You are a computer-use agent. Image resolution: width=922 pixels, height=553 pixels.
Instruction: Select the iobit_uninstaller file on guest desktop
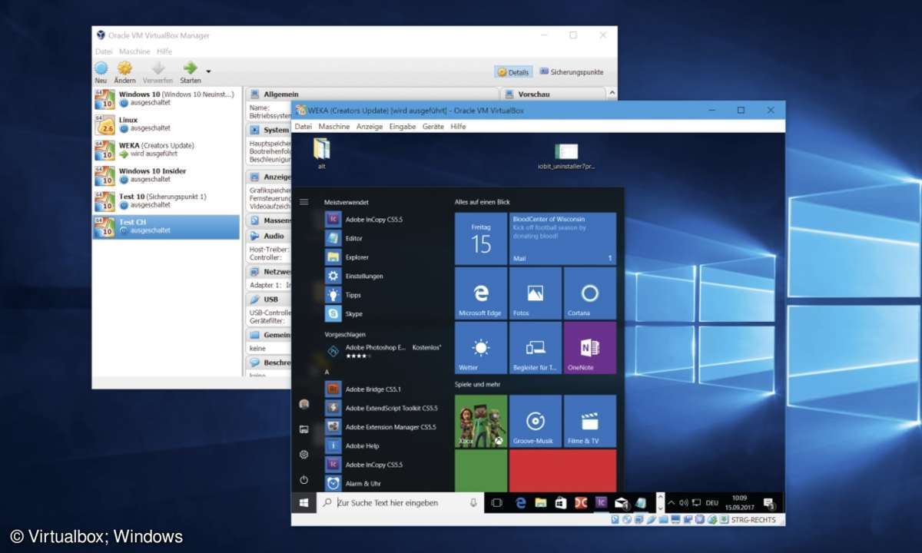567,156
